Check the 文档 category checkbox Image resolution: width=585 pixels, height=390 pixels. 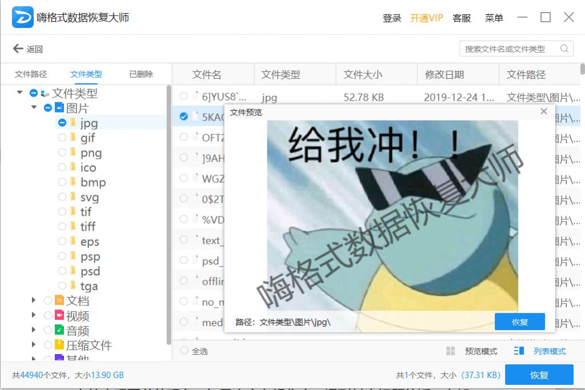[48, 300]
